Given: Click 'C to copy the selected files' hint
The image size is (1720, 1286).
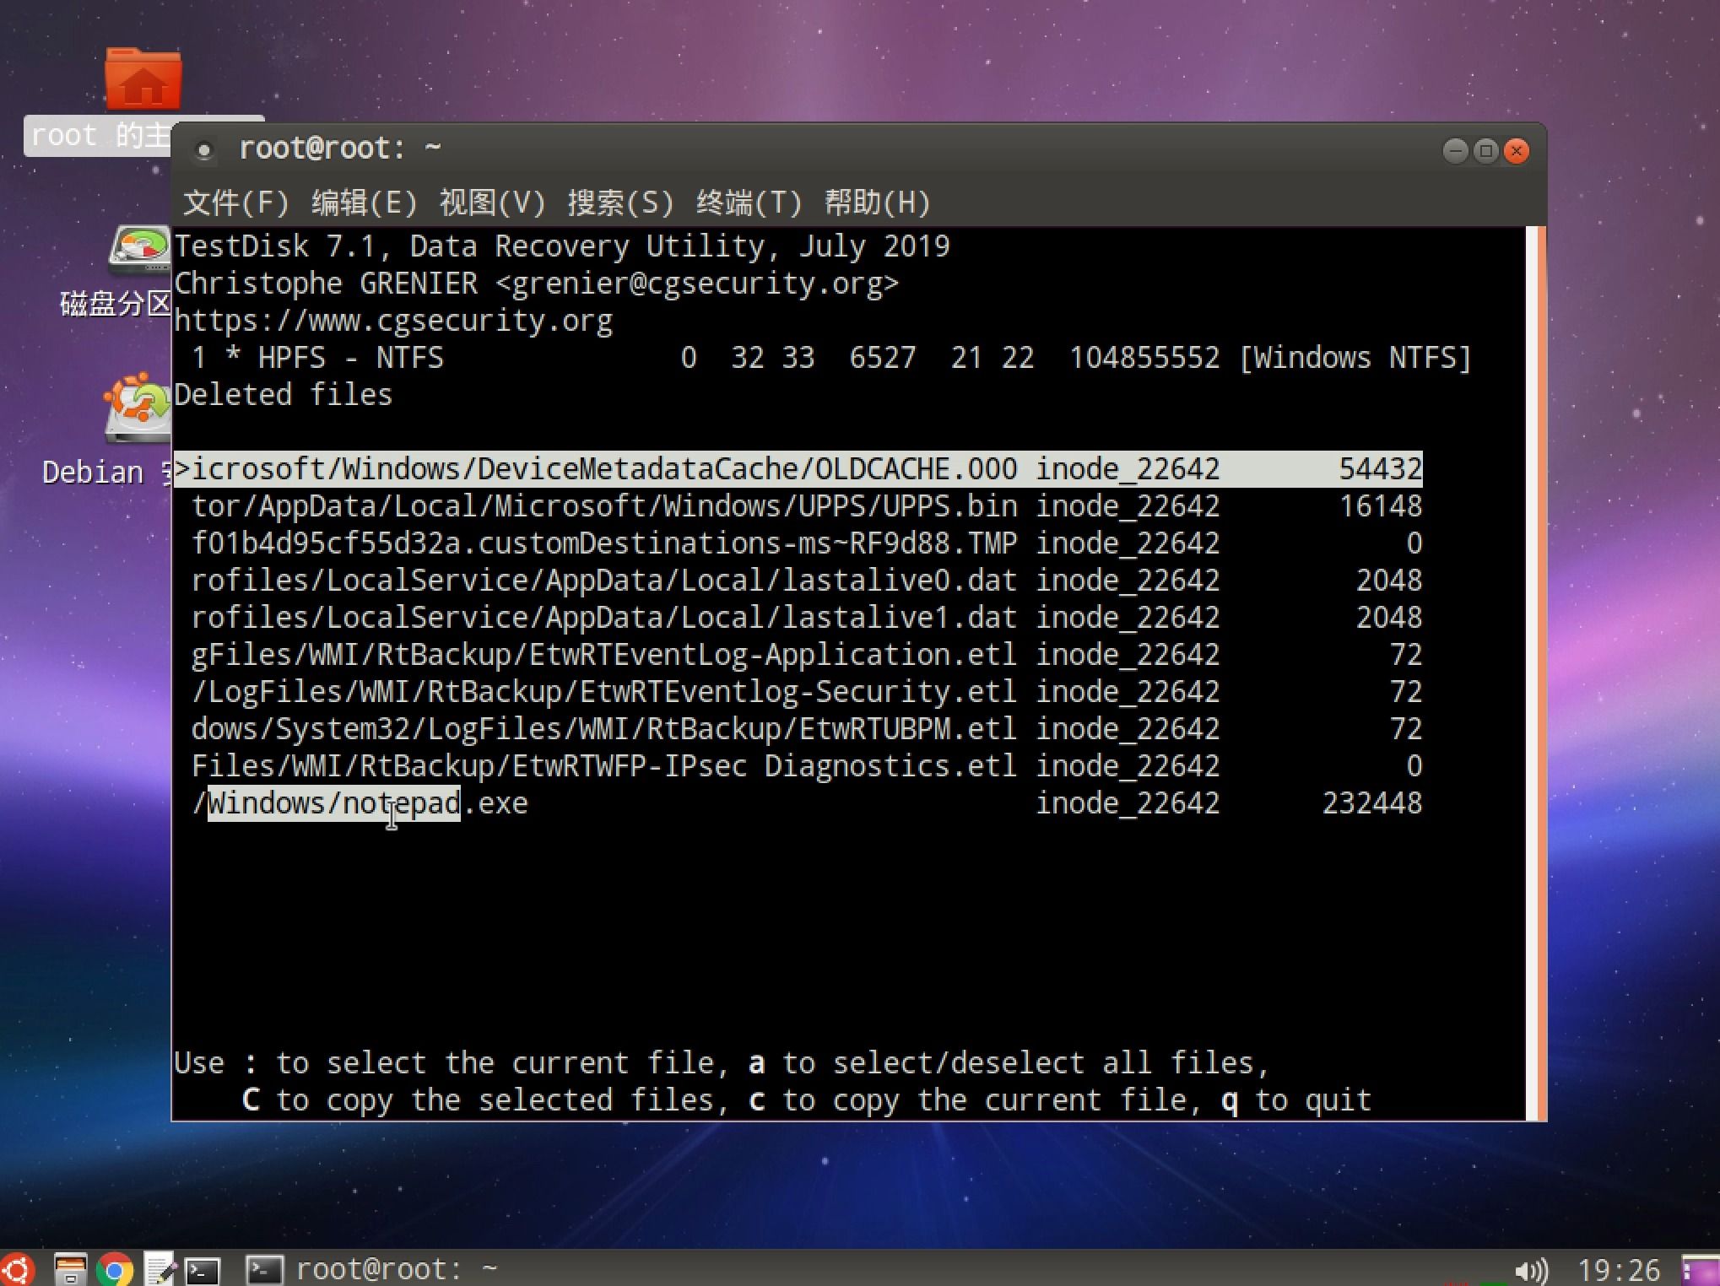Looking at the screenshot, I should [486, 1100].
